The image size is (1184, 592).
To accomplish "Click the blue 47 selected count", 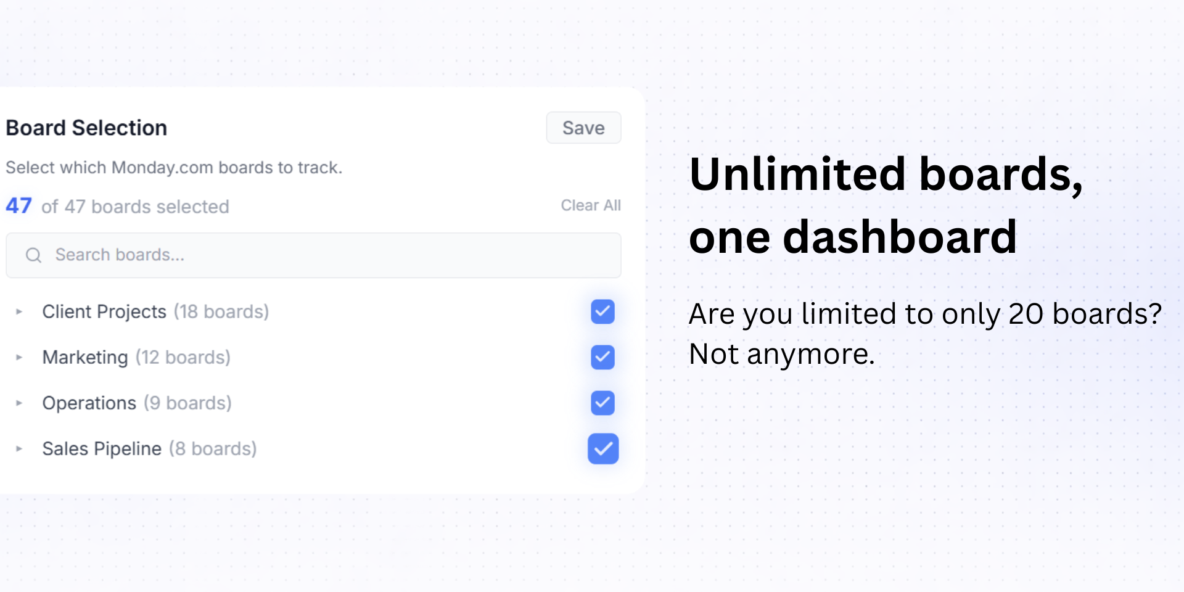I will [18, 206].
